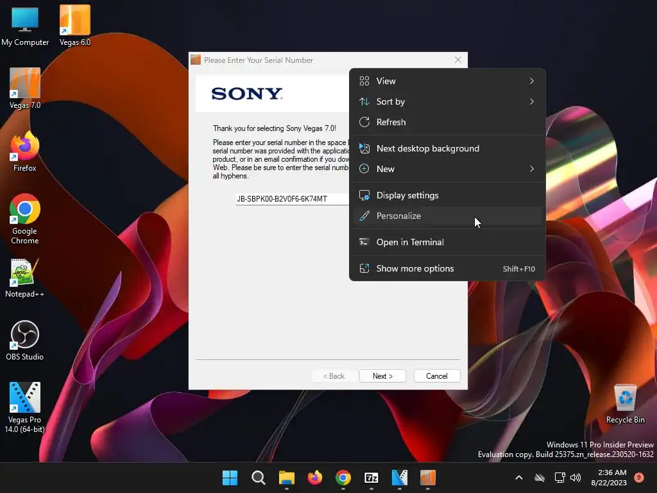657x493 pixels.
Task: Open My Computer desktop icon
Action: [x=25, y=26]
